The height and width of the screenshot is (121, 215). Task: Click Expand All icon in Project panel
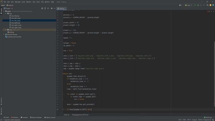[45, 8]
